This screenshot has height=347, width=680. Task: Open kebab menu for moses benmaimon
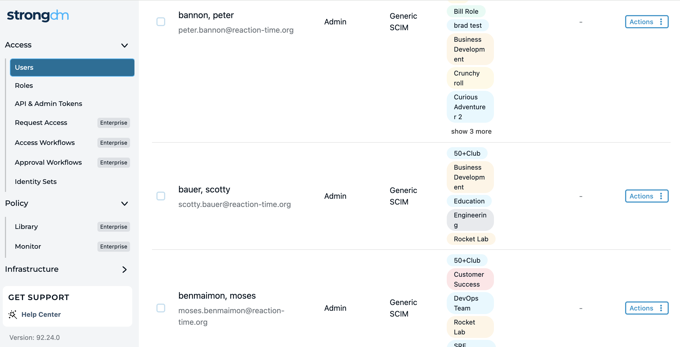click(x=661, y=308)
